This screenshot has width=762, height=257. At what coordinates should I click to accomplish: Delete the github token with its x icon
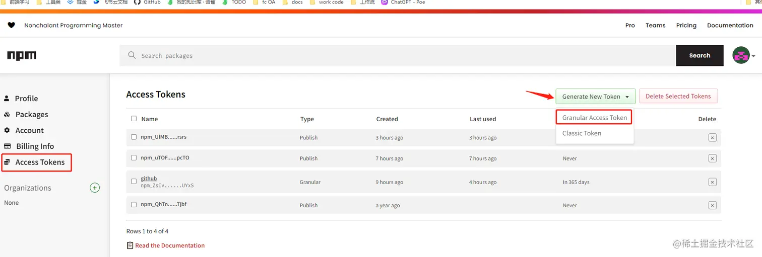[712, 182]
